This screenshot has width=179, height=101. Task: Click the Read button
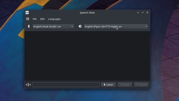coord(125,85)
